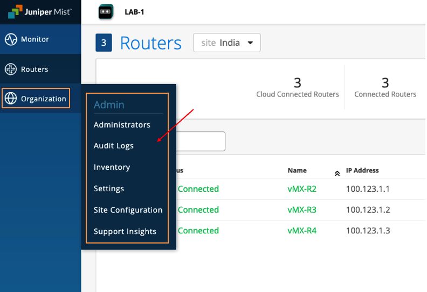Select Audit Logs in the Admin menu

coord(114,145)
